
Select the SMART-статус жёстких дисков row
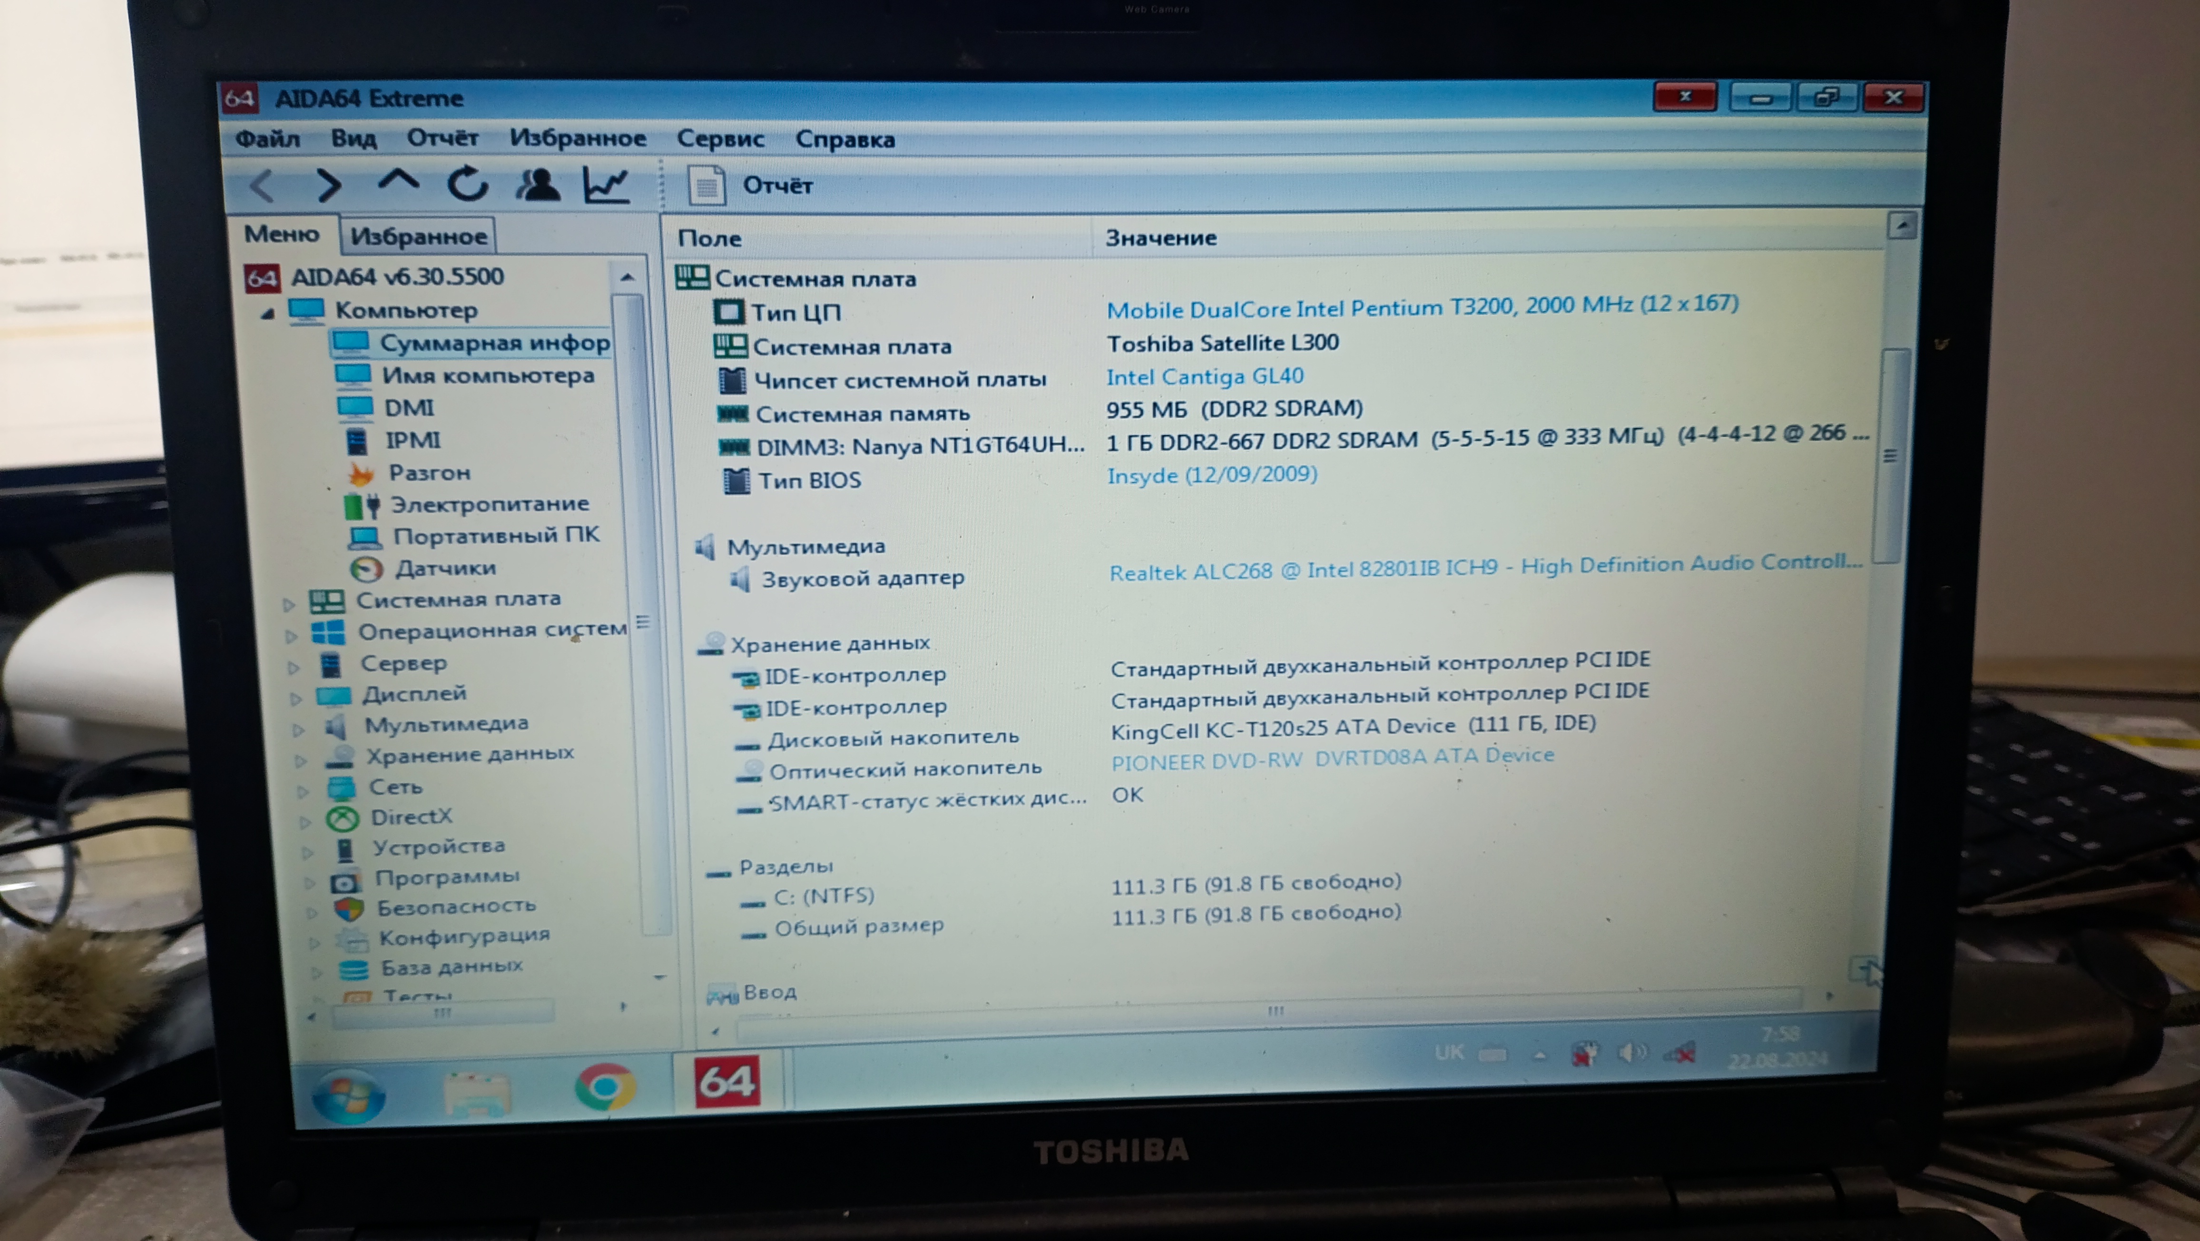(x=940, y=799)
